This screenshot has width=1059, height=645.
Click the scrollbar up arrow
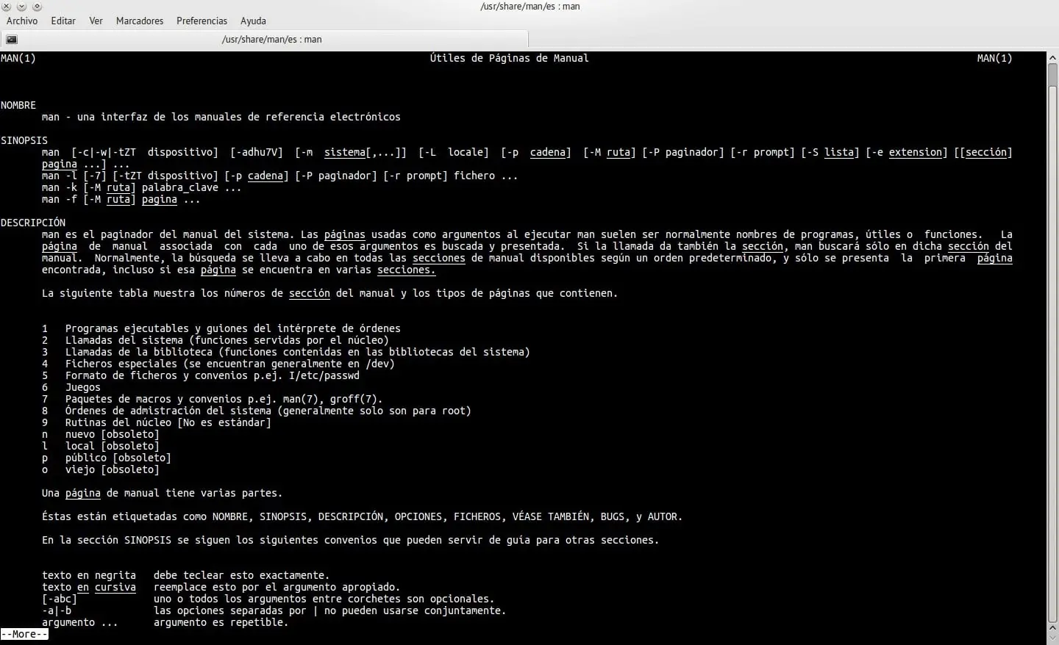1052,57
